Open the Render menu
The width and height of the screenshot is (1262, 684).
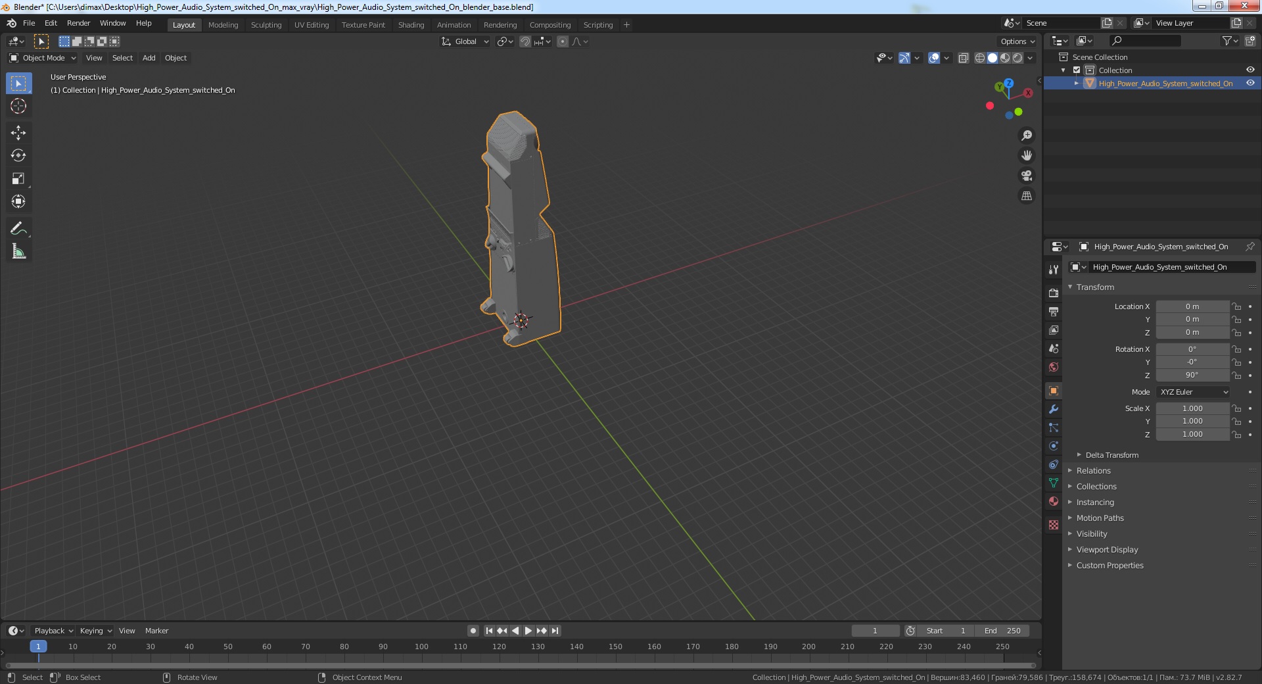[x=78, y=23]
